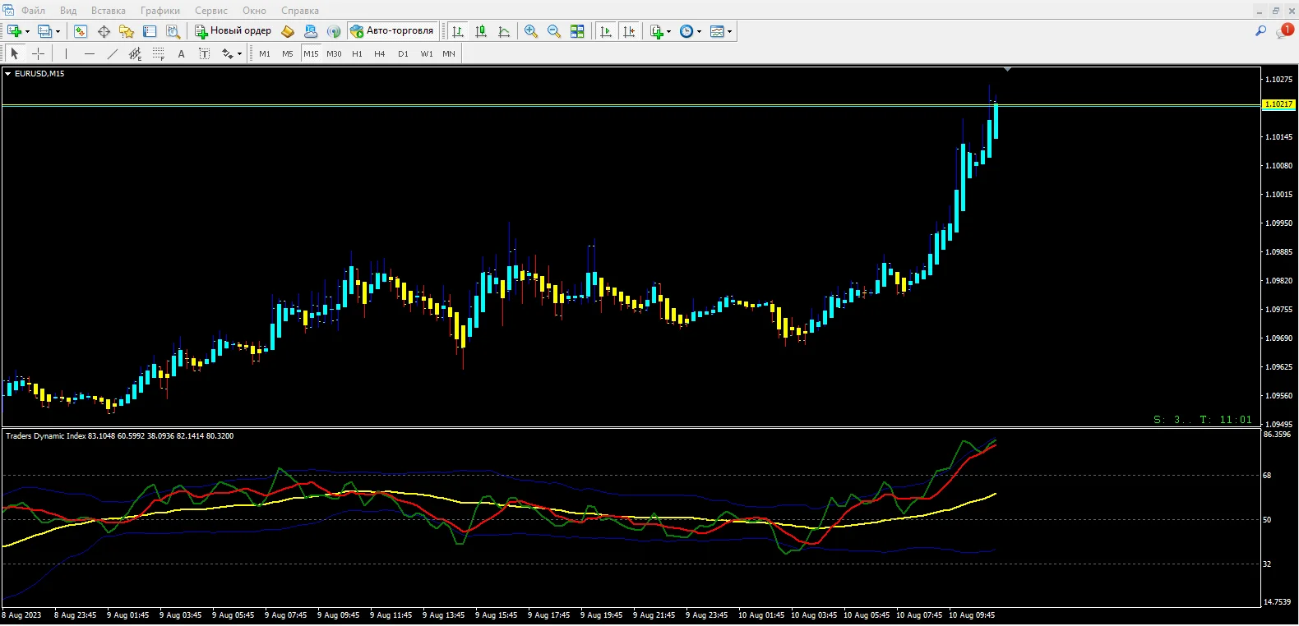Toggle the Авто-торговля button
1299x626 pixels.
[392, 31]
